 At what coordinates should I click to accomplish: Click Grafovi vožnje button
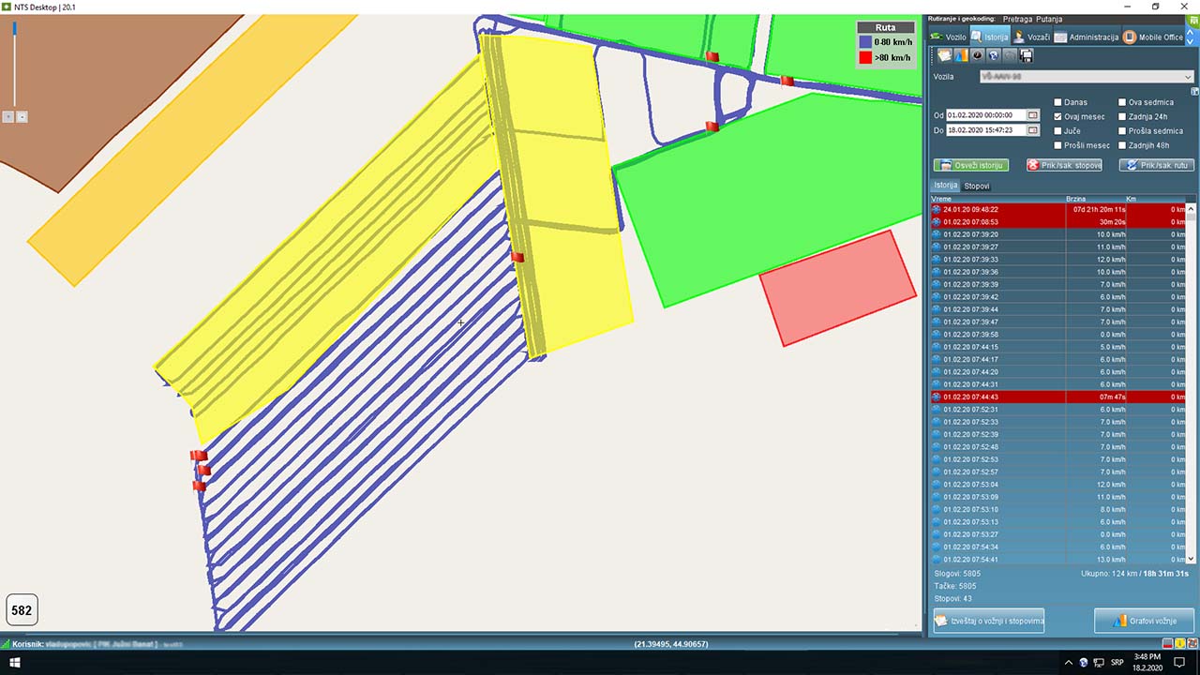click(x=1144, y=621)
